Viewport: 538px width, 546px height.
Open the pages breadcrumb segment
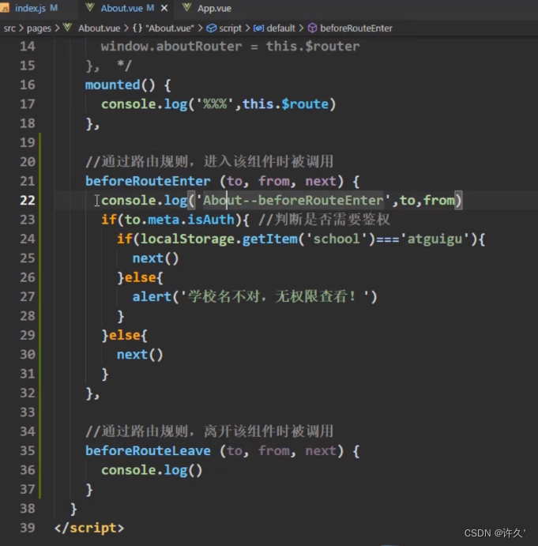click(39, 28)
